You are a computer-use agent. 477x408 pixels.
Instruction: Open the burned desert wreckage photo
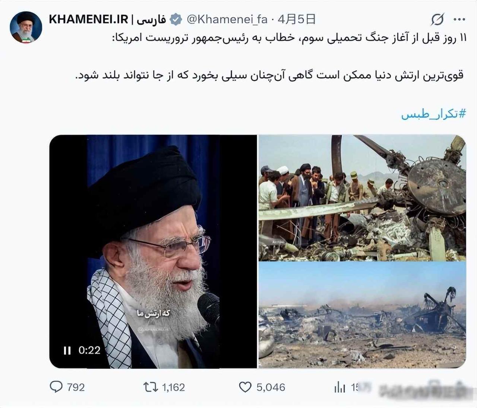362,315
